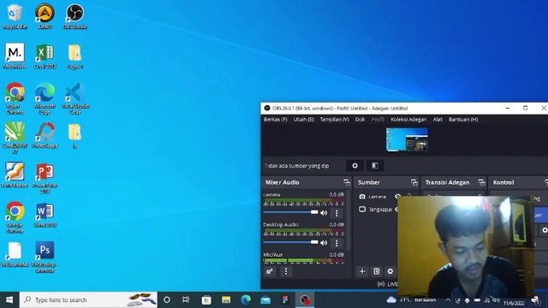Image resolution: width=548 pixels, height=308 pixels.
Task: Click the OBS preview thumbnail
Action: (x=407, y=139)
